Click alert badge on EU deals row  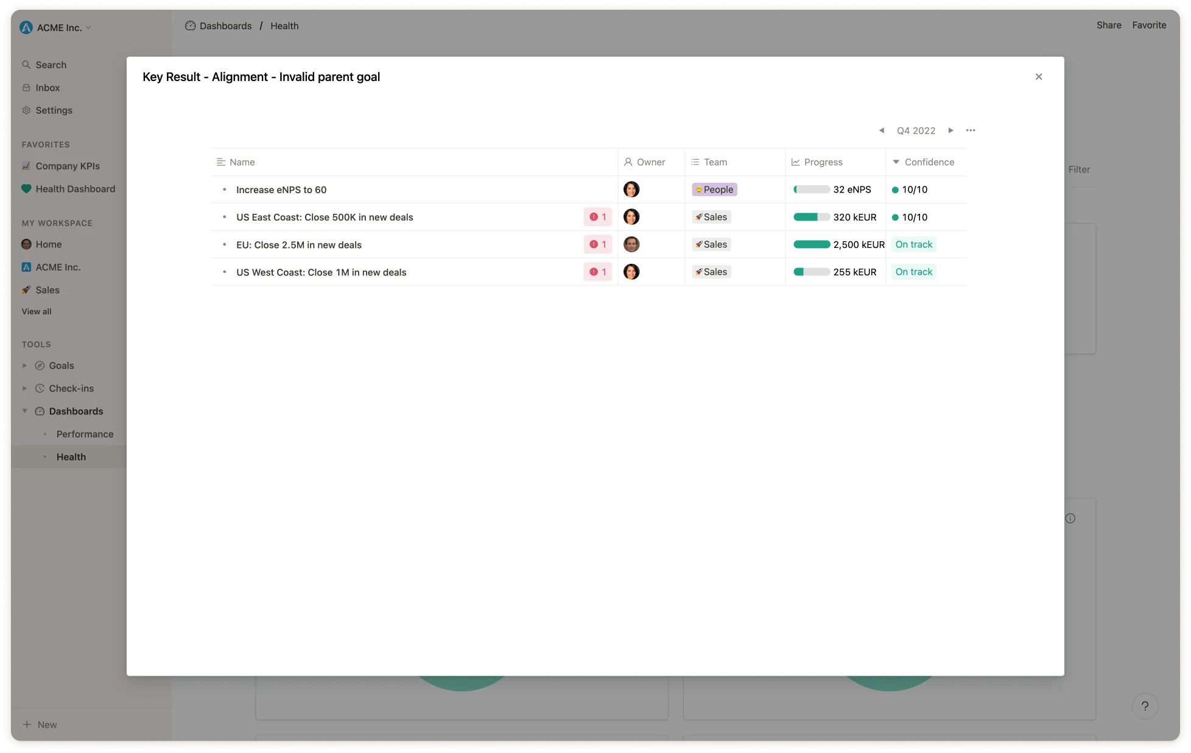[597, 244]
